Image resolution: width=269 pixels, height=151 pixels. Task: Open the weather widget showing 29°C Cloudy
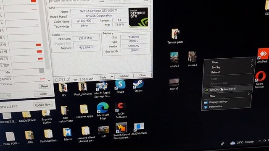point(242,143)
